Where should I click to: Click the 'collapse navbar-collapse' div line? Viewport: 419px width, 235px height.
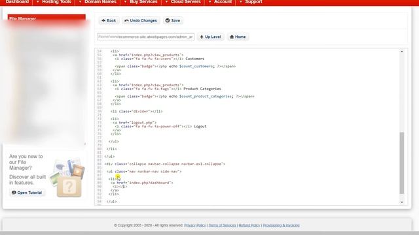tap(165, 164)
